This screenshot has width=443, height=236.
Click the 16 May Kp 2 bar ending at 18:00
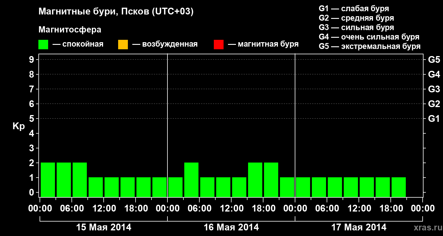coord(255,180)
